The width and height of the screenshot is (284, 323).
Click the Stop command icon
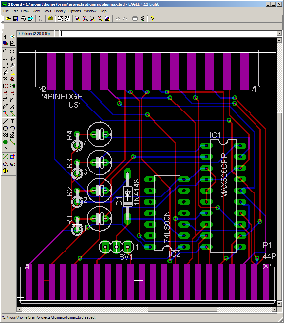135,19
